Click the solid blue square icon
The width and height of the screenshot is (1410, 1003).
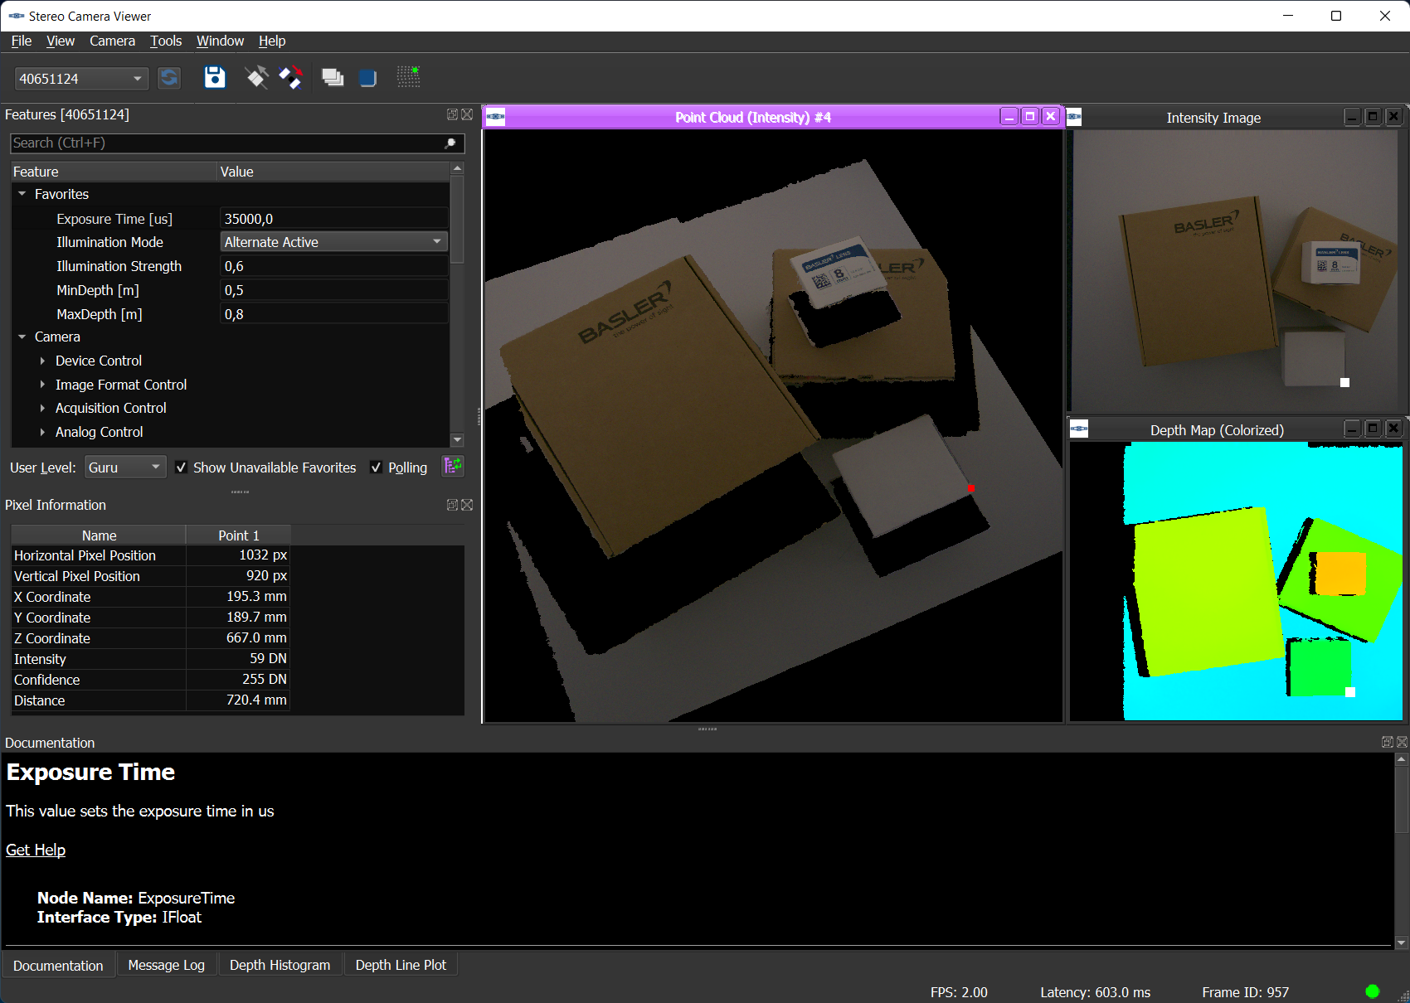click(x=367, y=78)
